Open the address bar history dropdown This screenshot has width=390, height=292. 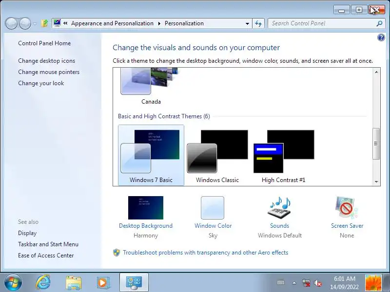click(x=247, y=23)
